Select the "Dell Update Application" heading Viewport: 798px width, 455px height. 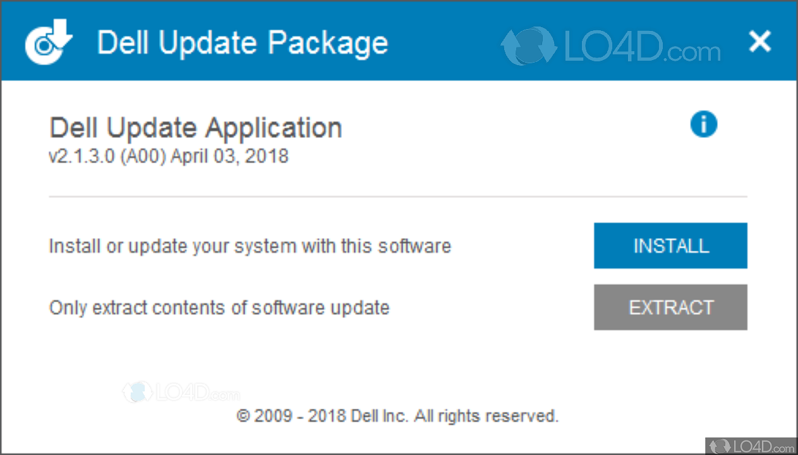pos(195,128)
